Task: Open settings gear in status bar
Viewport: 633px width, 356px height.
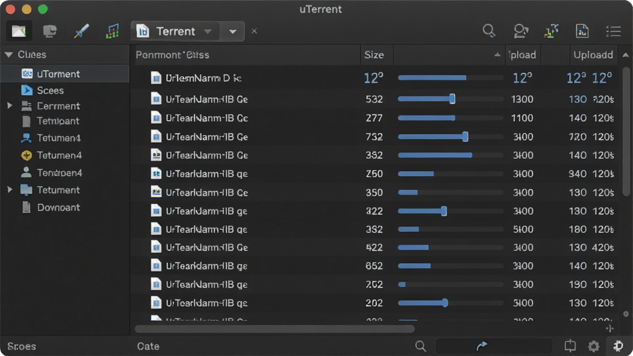Action: 593,346
